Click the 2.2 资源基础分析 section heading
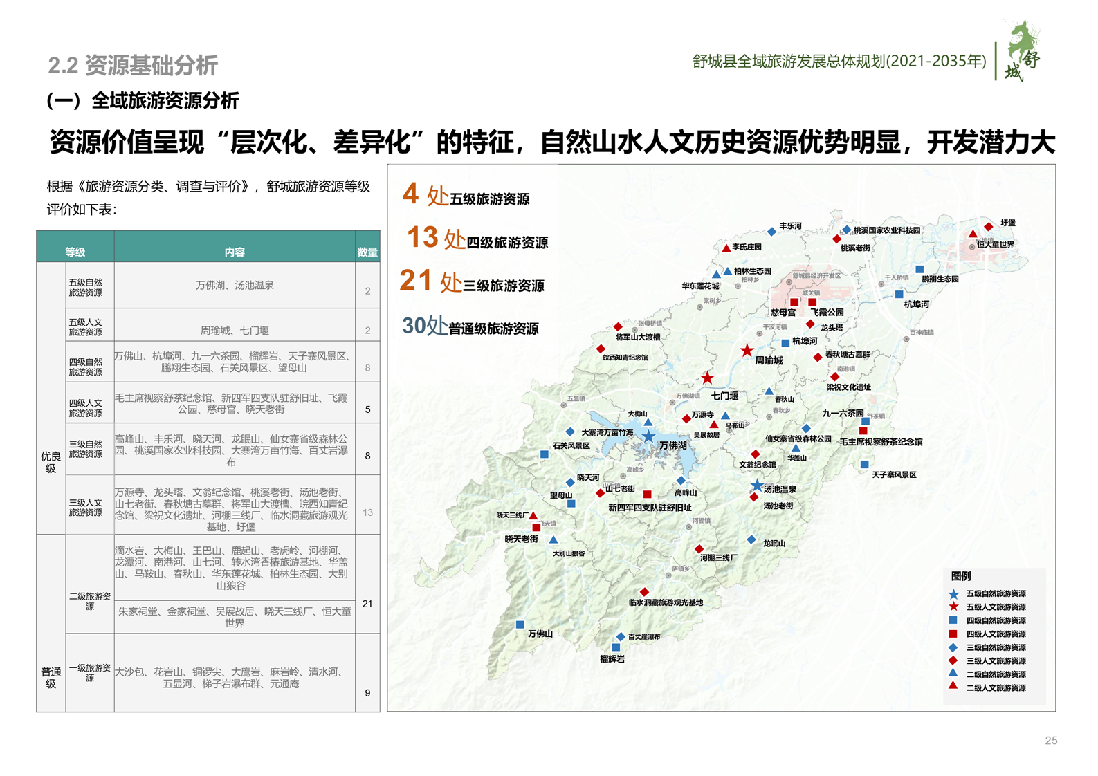1098x776 pixels. pos(133,66)
